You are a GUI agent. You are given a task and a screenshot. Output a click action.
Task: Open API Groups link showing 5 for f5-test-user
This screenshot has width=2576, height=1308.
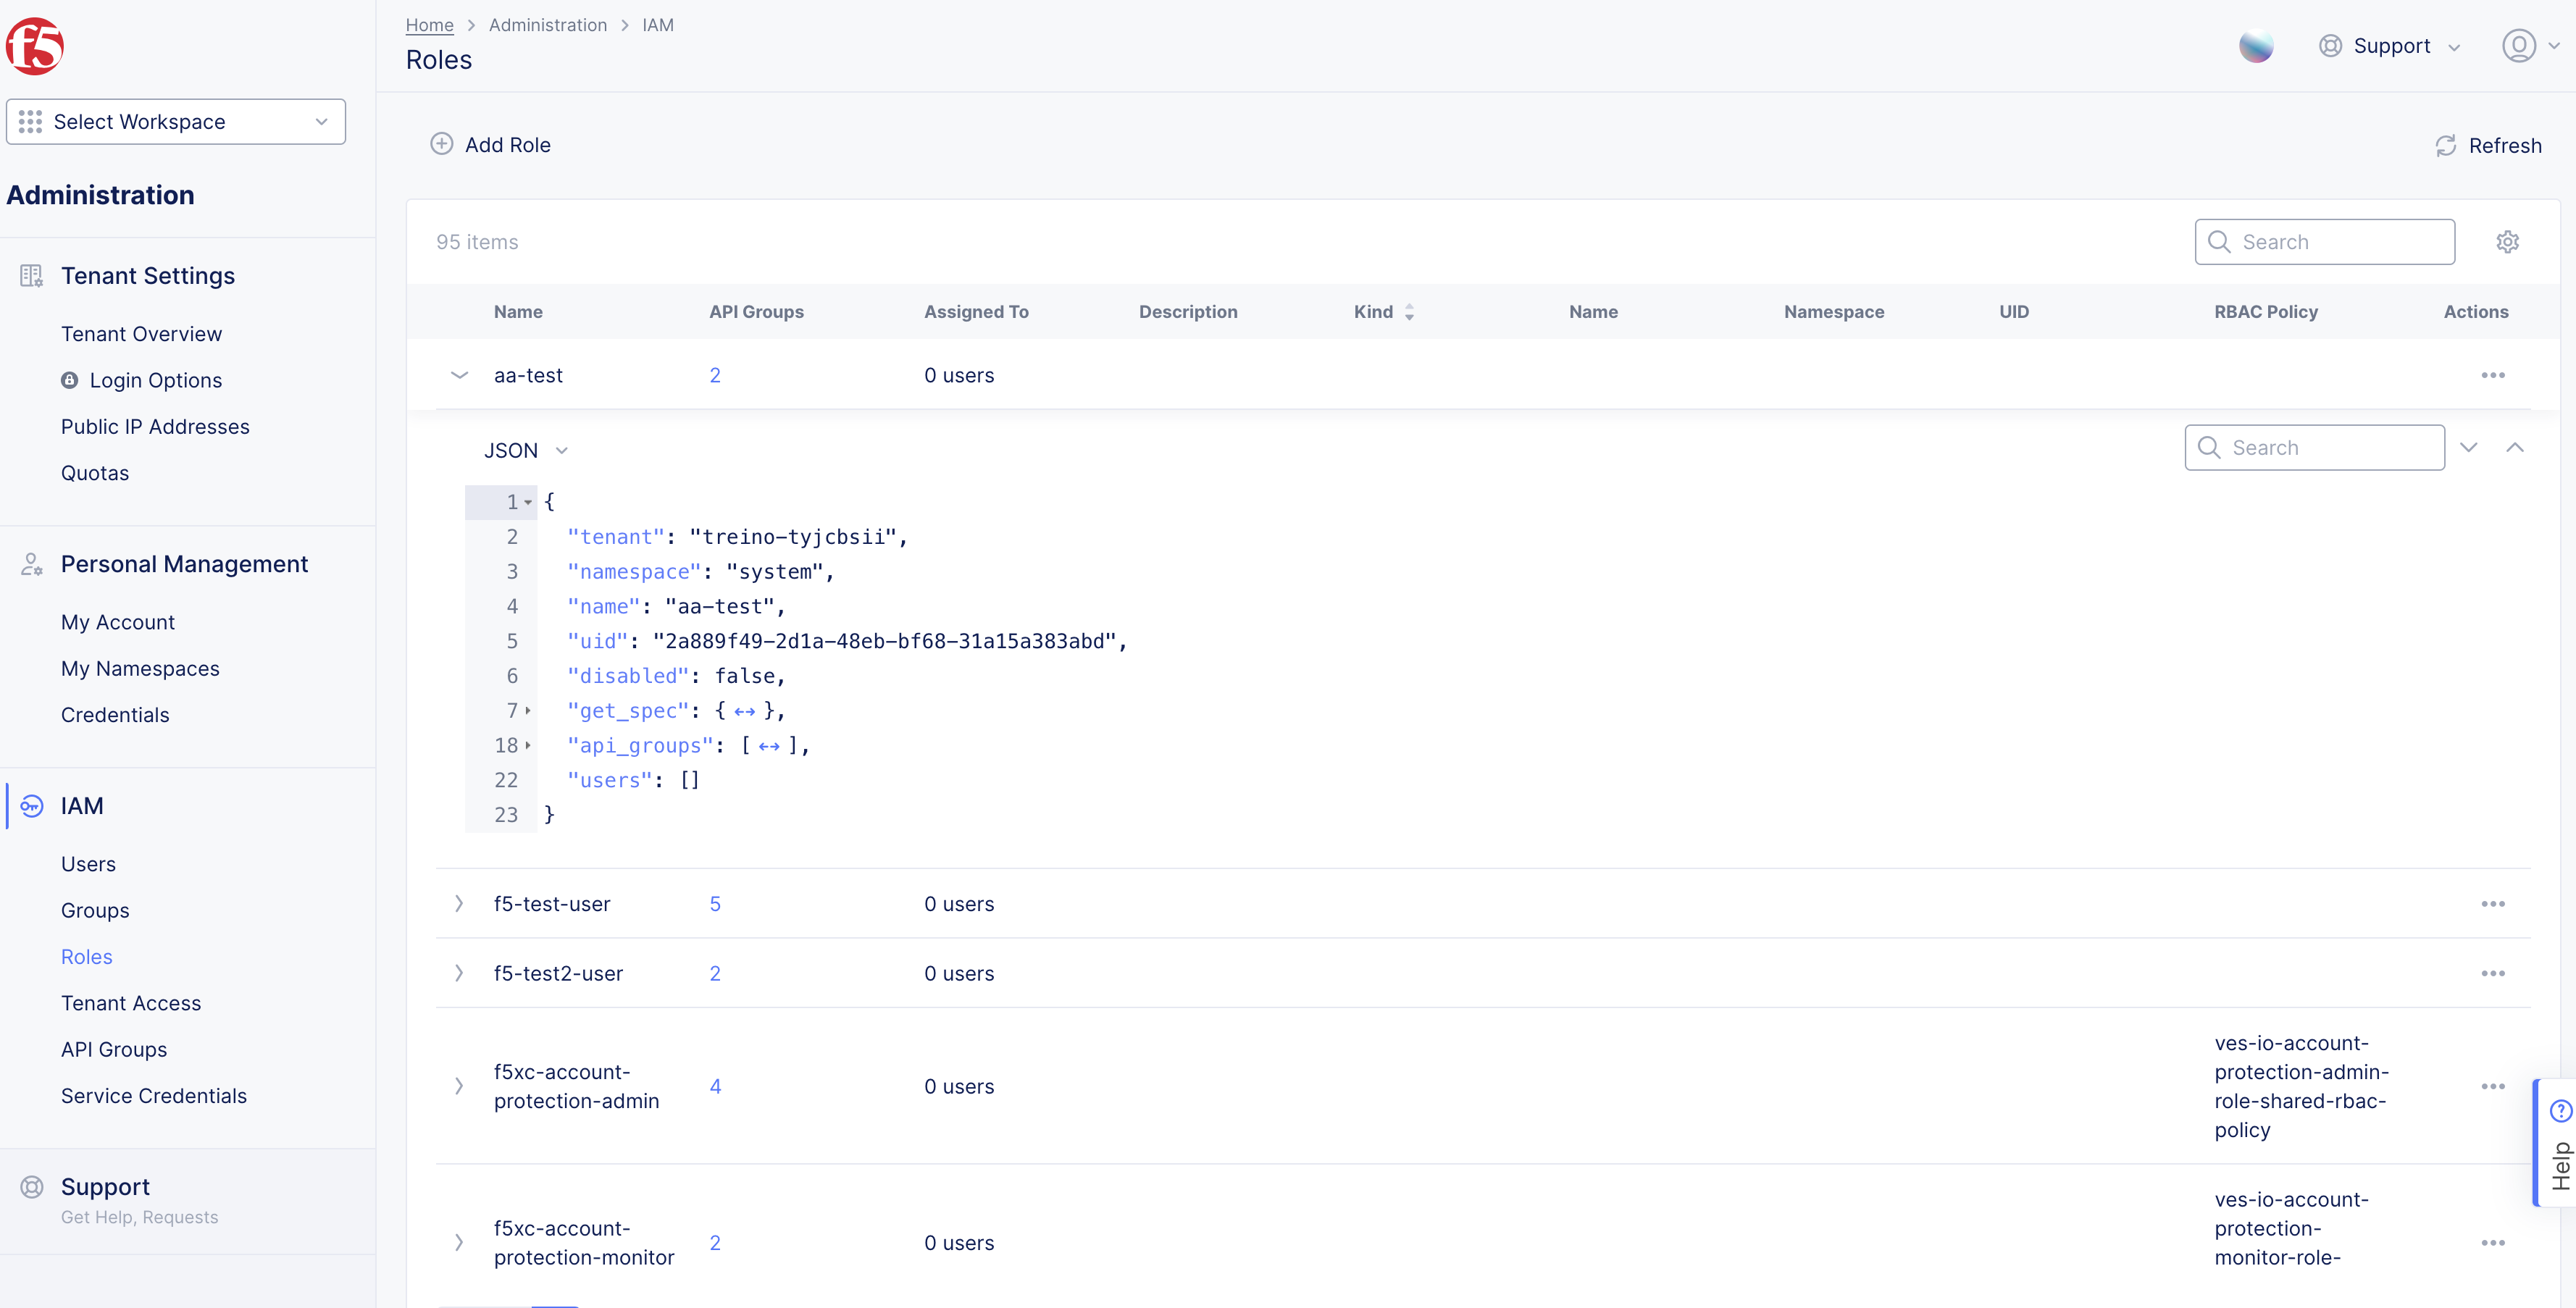pyautogui.click(x=715, y=903)
